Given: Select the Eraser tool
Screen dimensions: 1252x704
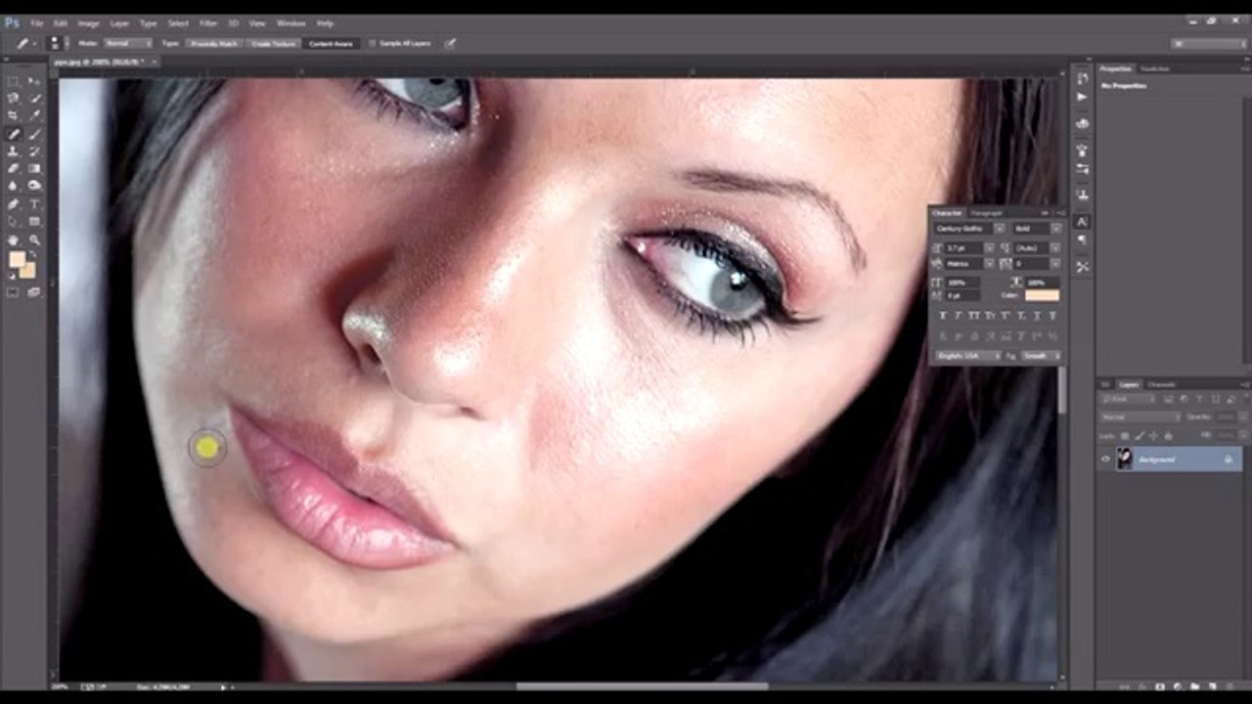Looking at the screenshot, I should click(x=13, y=169).
